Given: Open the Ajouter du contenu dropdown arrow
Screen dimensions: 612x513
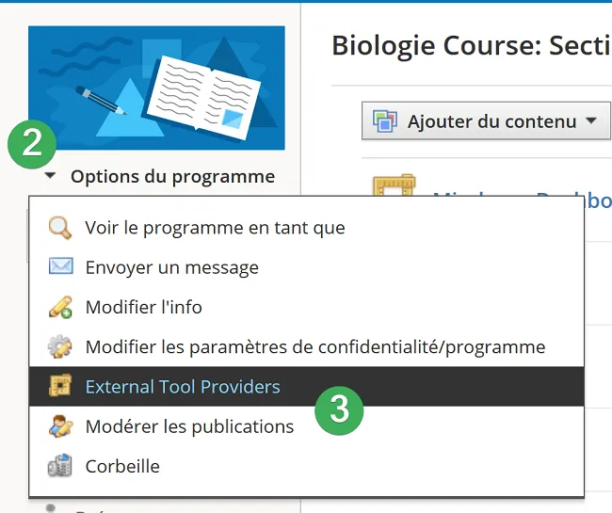Looking at the screenshot, I should point(591,120).
